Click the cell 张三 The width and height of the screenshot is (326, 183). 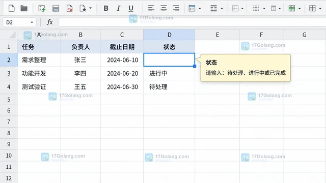click(80, 60)
